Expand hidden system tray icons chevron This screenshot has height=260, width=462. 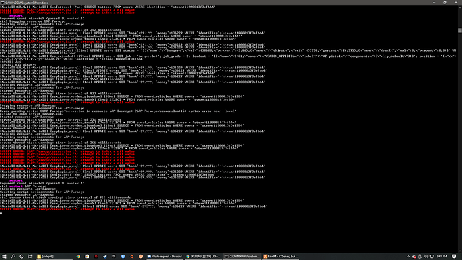tap(408, 257)
